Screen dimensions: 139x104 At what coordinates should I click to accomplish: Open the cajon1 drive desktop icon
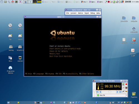click(x=20, y=37)
